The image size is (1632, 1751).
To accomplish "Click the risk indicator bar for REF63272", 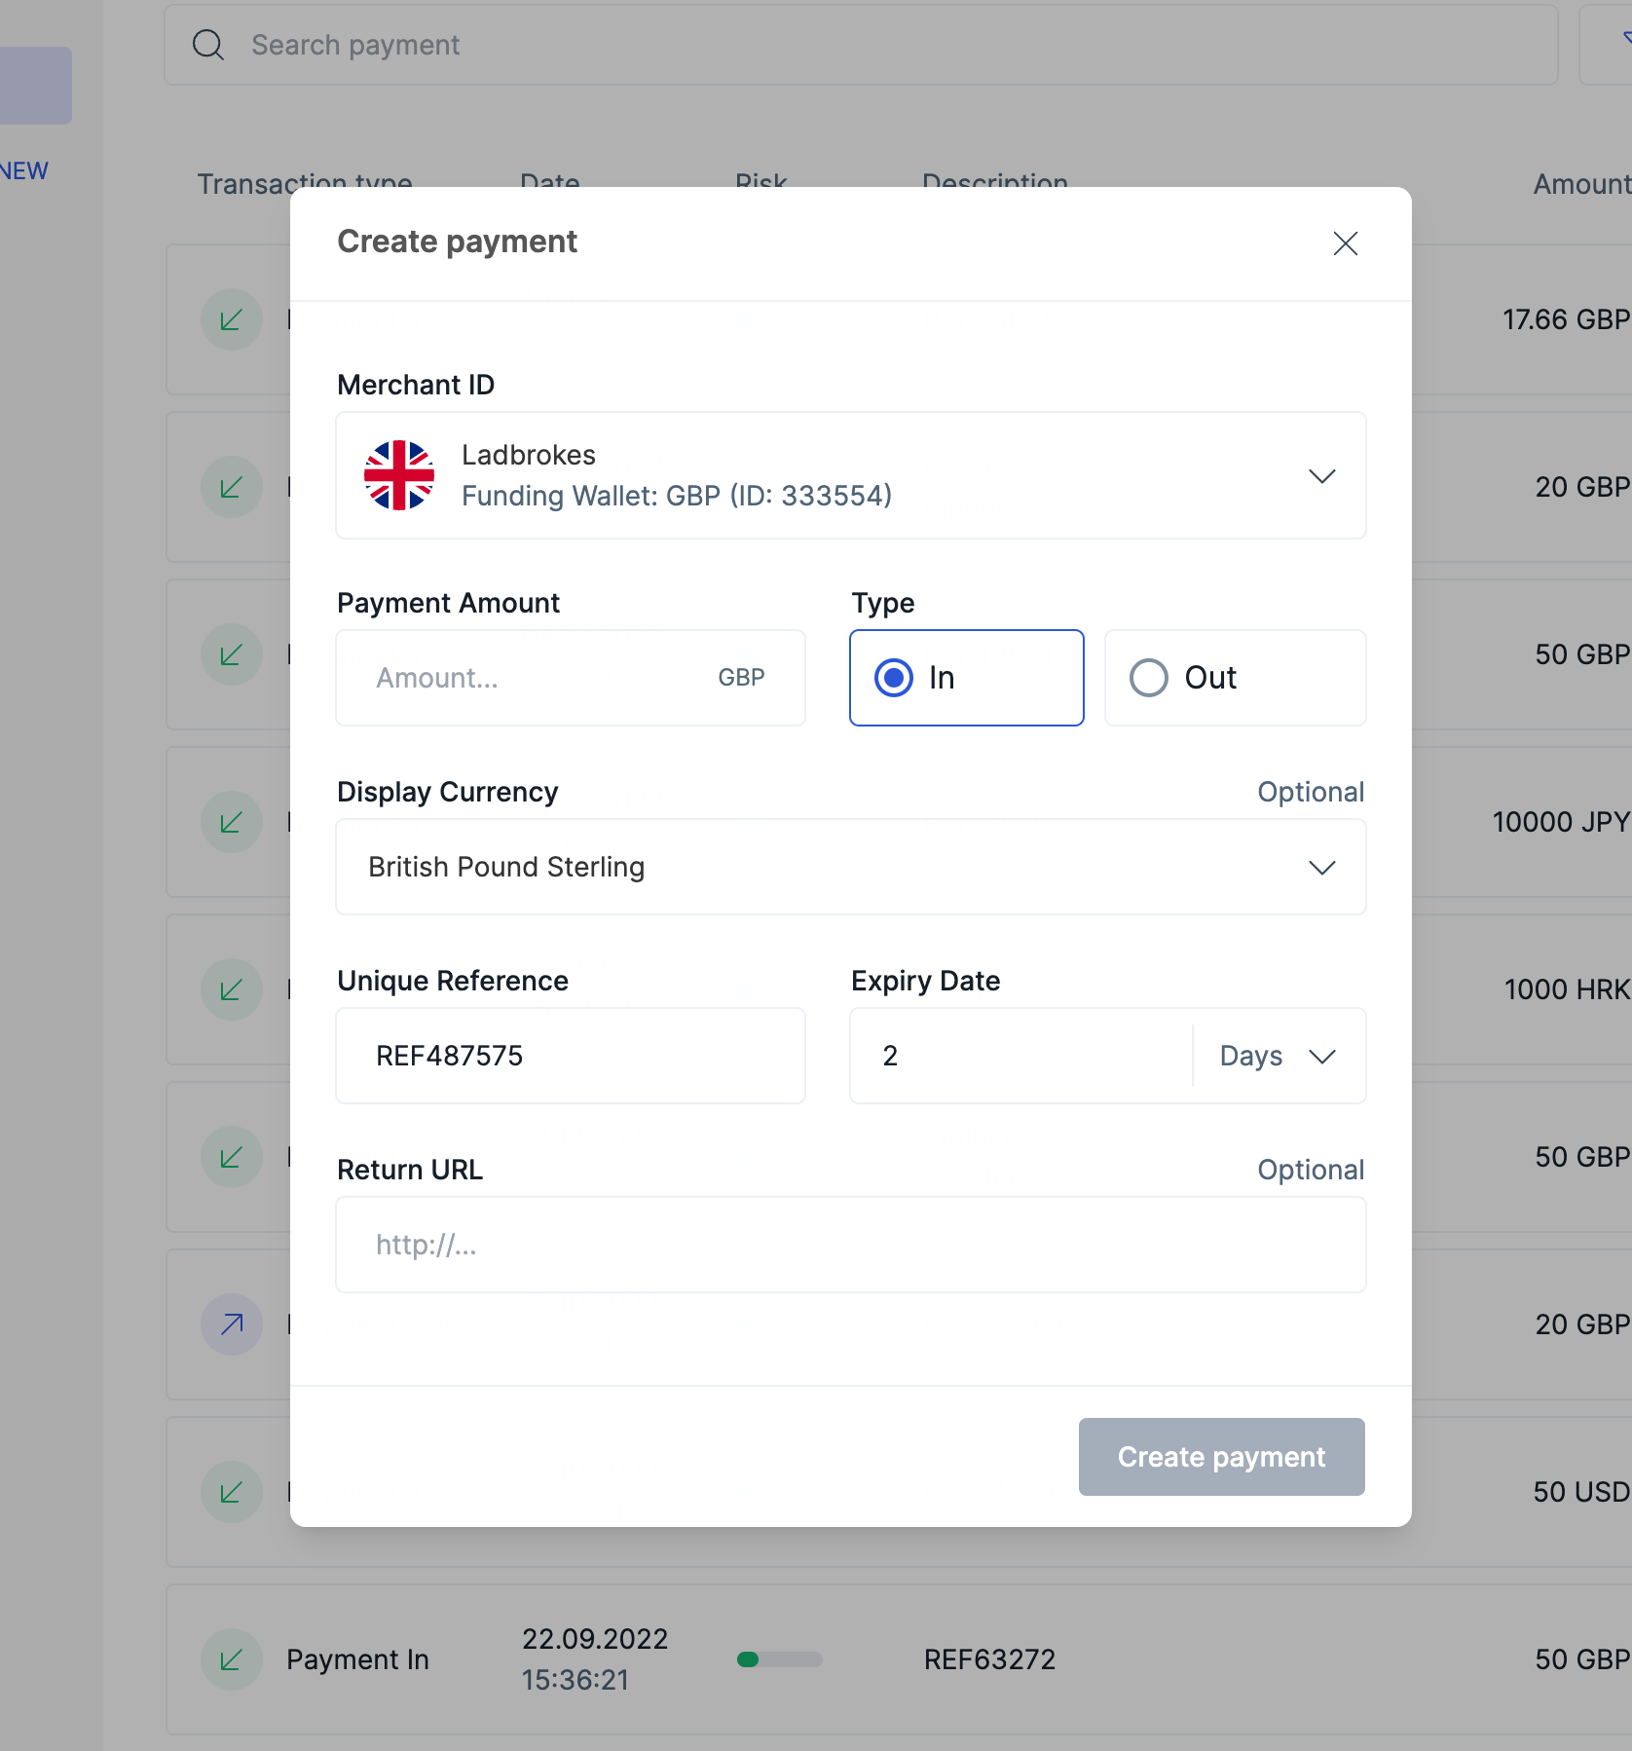I will (779, 1659).
